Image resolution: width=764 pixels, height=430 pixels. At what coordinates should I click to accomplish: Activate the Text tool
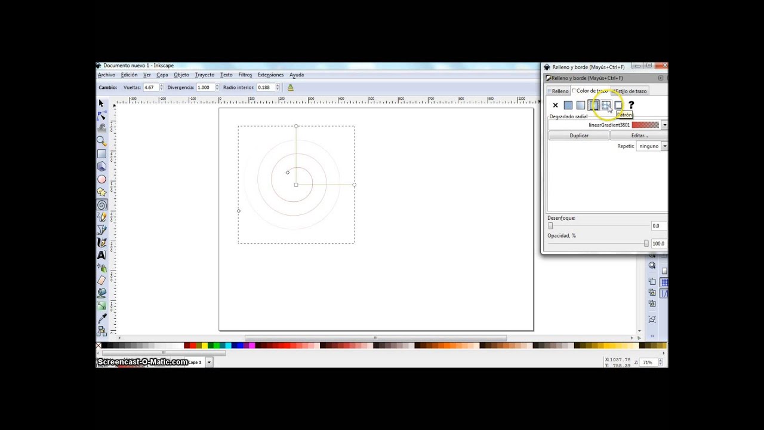101,255
